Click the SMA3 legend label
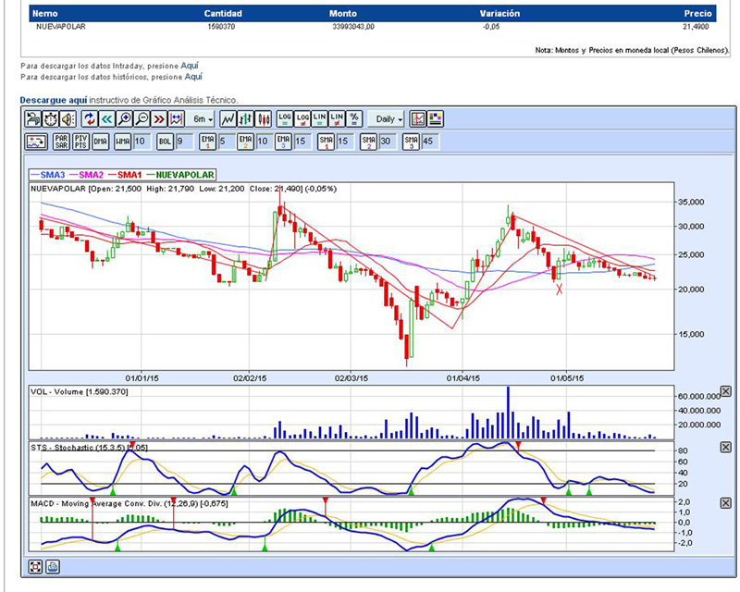The height and width of the screenshot is (592, 740). (x=53, y=175)
